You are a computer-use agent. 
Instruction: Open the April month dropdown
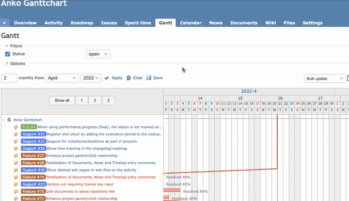[x=62, y=78]
